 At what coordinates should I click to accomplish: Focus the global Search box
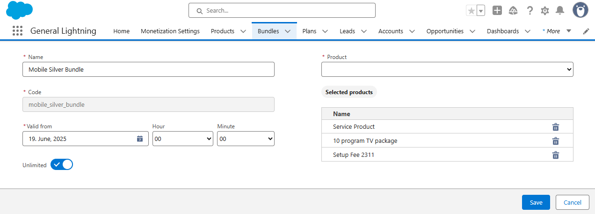[x=282, y=10]
